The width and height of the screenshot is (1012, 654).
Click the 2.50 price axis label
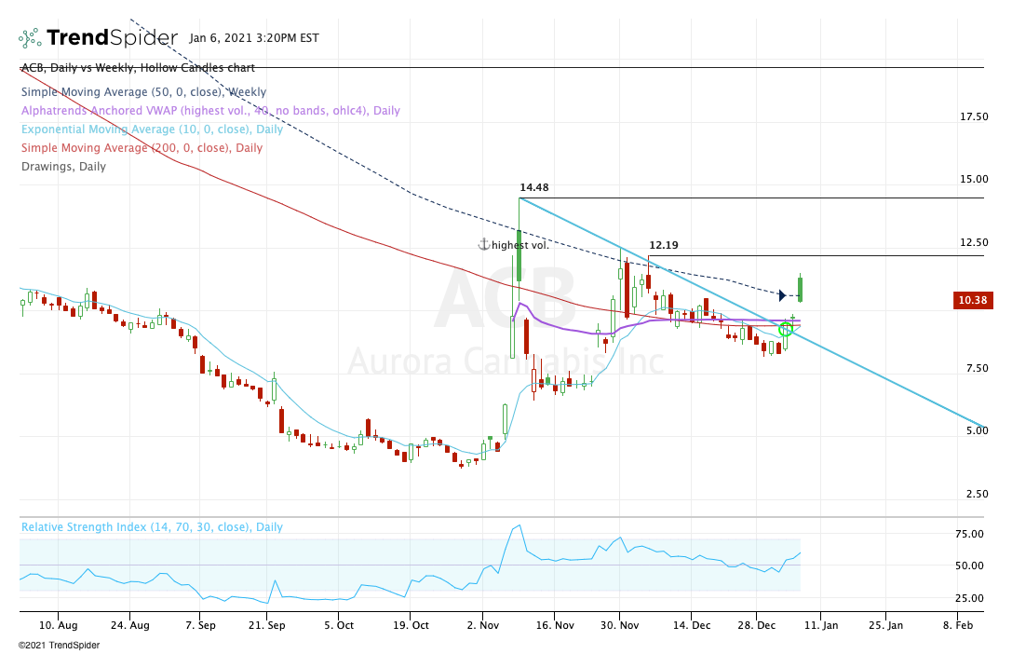pyautogui.click(x=978, y=494)
